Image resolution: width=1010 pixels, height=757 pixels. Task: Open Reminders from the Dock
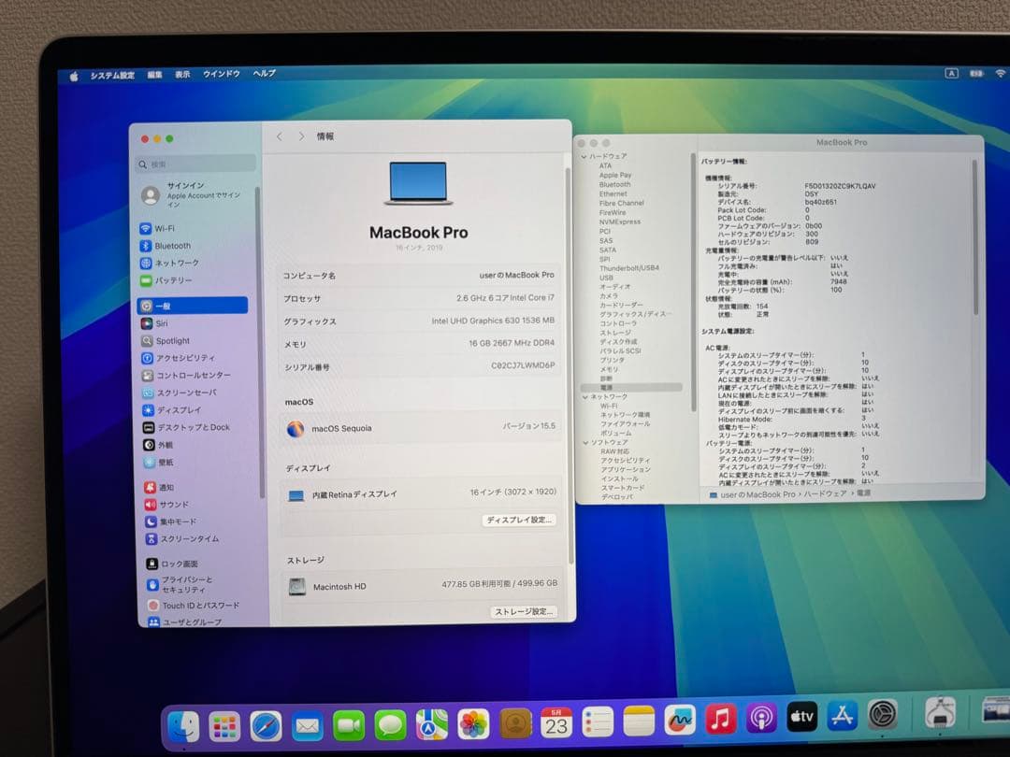point(598,721)
